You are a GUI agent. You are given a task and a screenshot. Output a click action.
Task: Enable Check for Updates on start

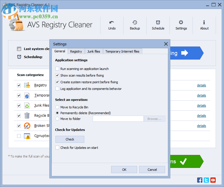tap(57, 147)
